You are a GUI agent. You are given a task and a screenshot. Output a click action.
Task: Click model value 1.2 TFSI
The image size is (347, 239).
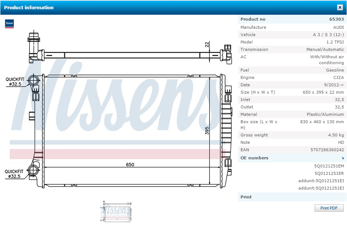pos(335,42)
